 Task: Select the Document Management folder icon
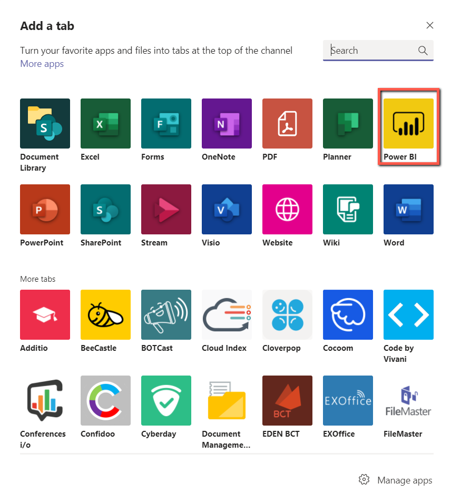(x=227, y=400)
